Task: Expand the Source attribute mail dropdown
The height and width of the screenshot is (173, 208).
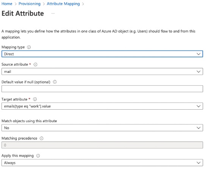Action: coord(102,71)
